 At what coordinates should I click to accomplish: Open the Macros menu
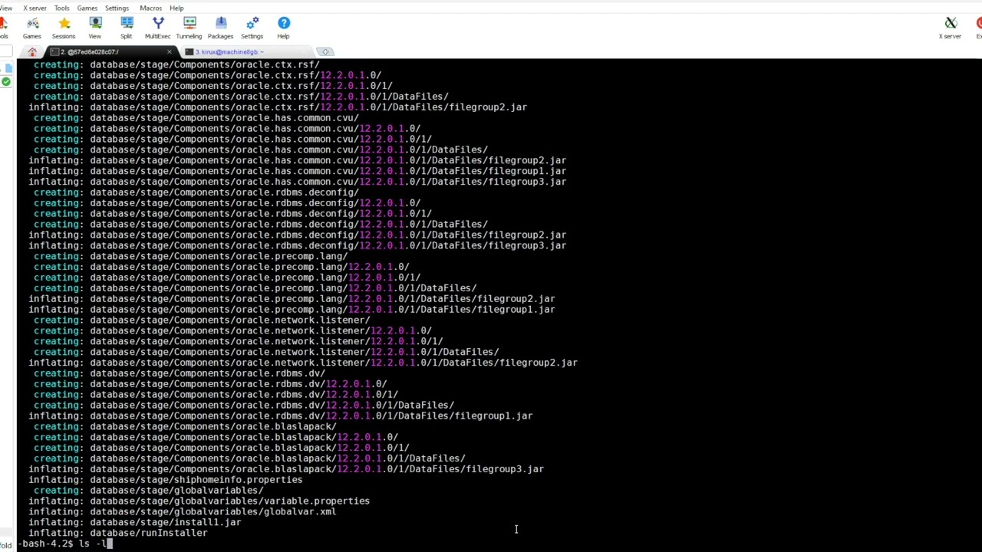(150, 8)
